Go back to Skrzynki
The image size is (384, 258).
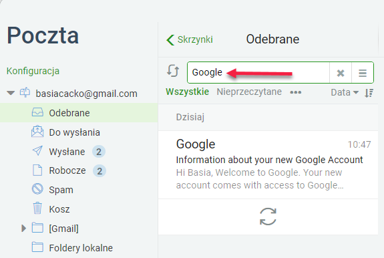click(x=190, y=39)
